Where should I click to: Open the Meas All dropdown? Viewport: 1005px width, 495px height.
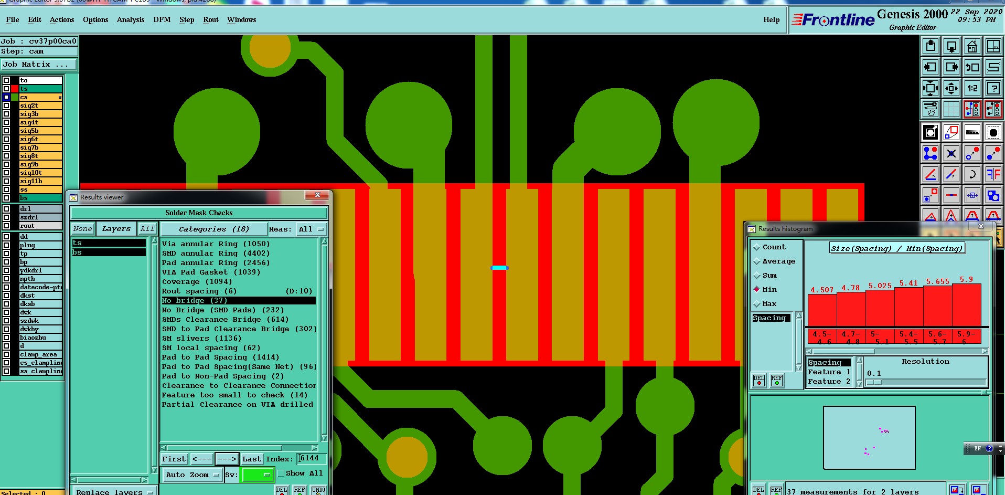(x=312, y=229)
